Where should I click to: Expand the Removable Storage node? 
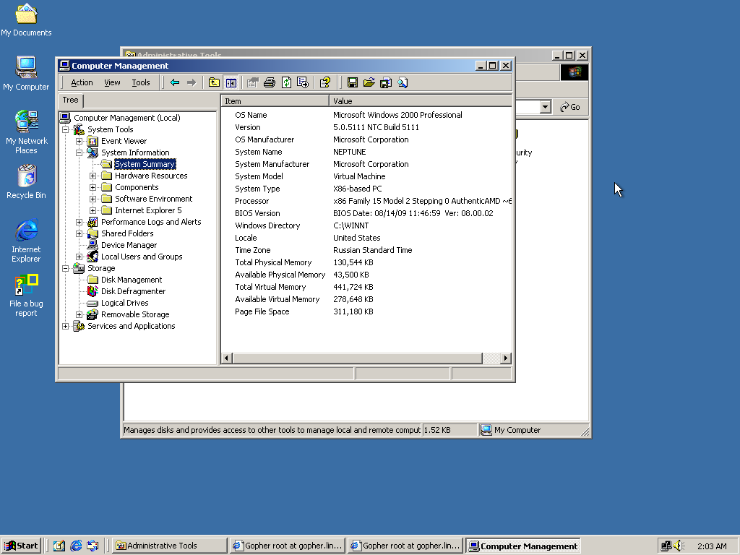click(x=79, y=314)
